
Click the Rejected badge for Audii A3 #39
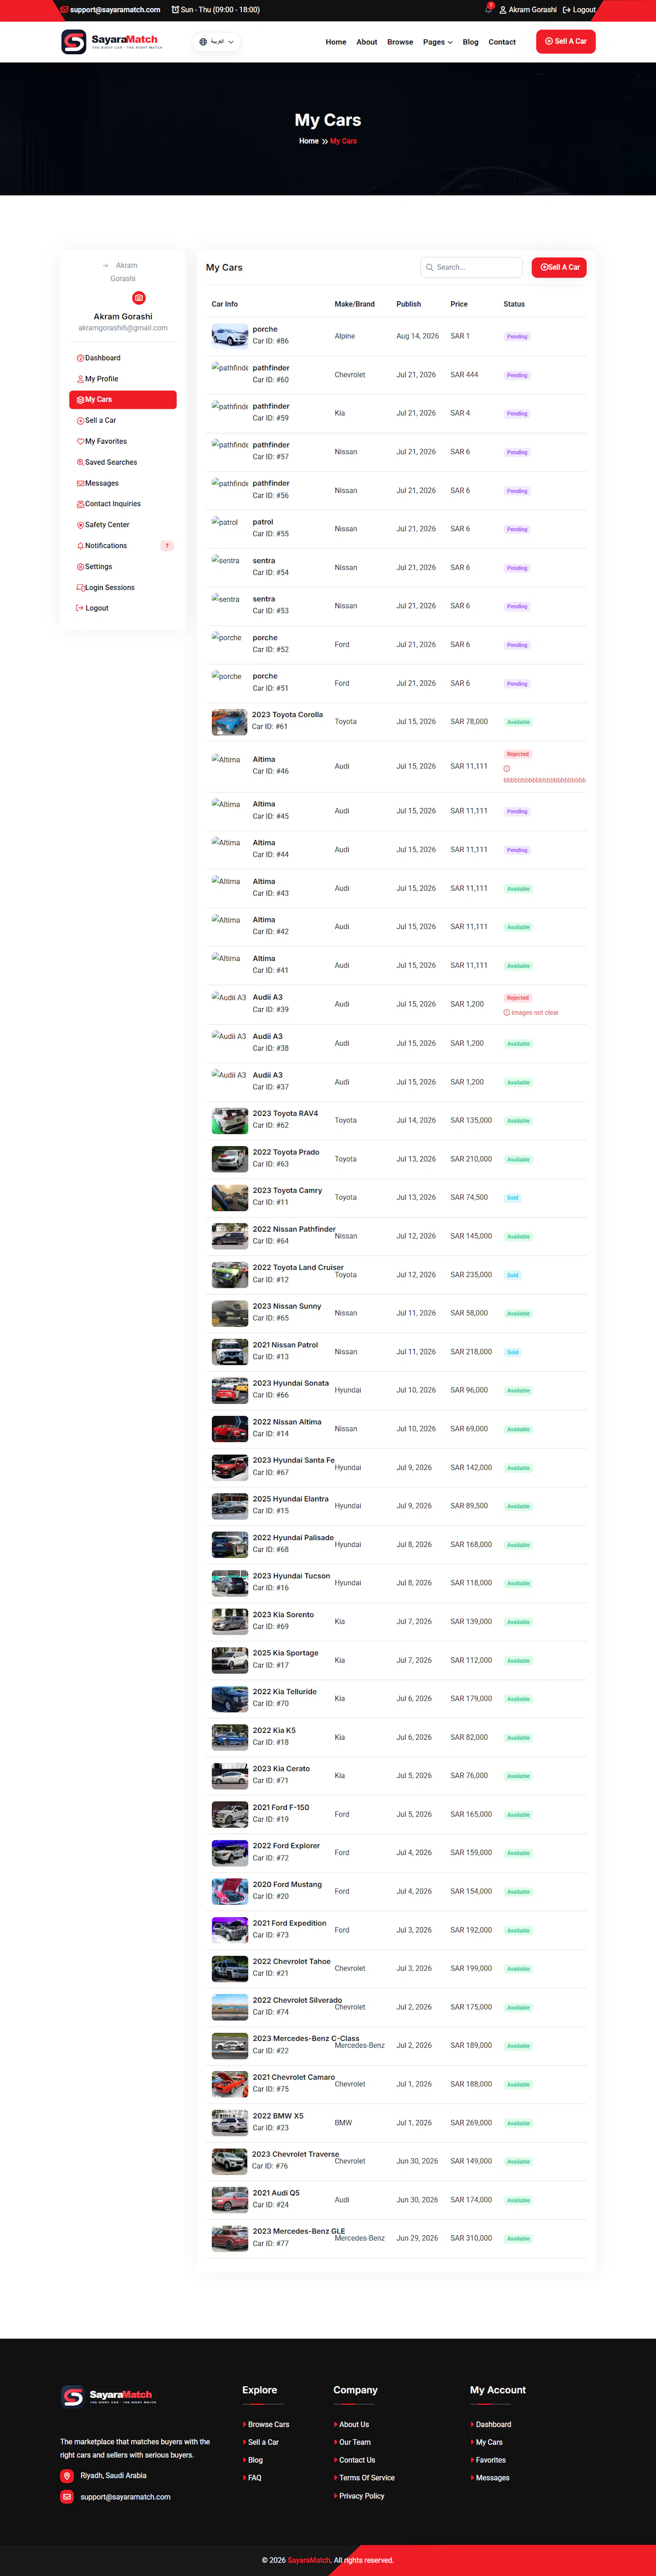(518, 998)
